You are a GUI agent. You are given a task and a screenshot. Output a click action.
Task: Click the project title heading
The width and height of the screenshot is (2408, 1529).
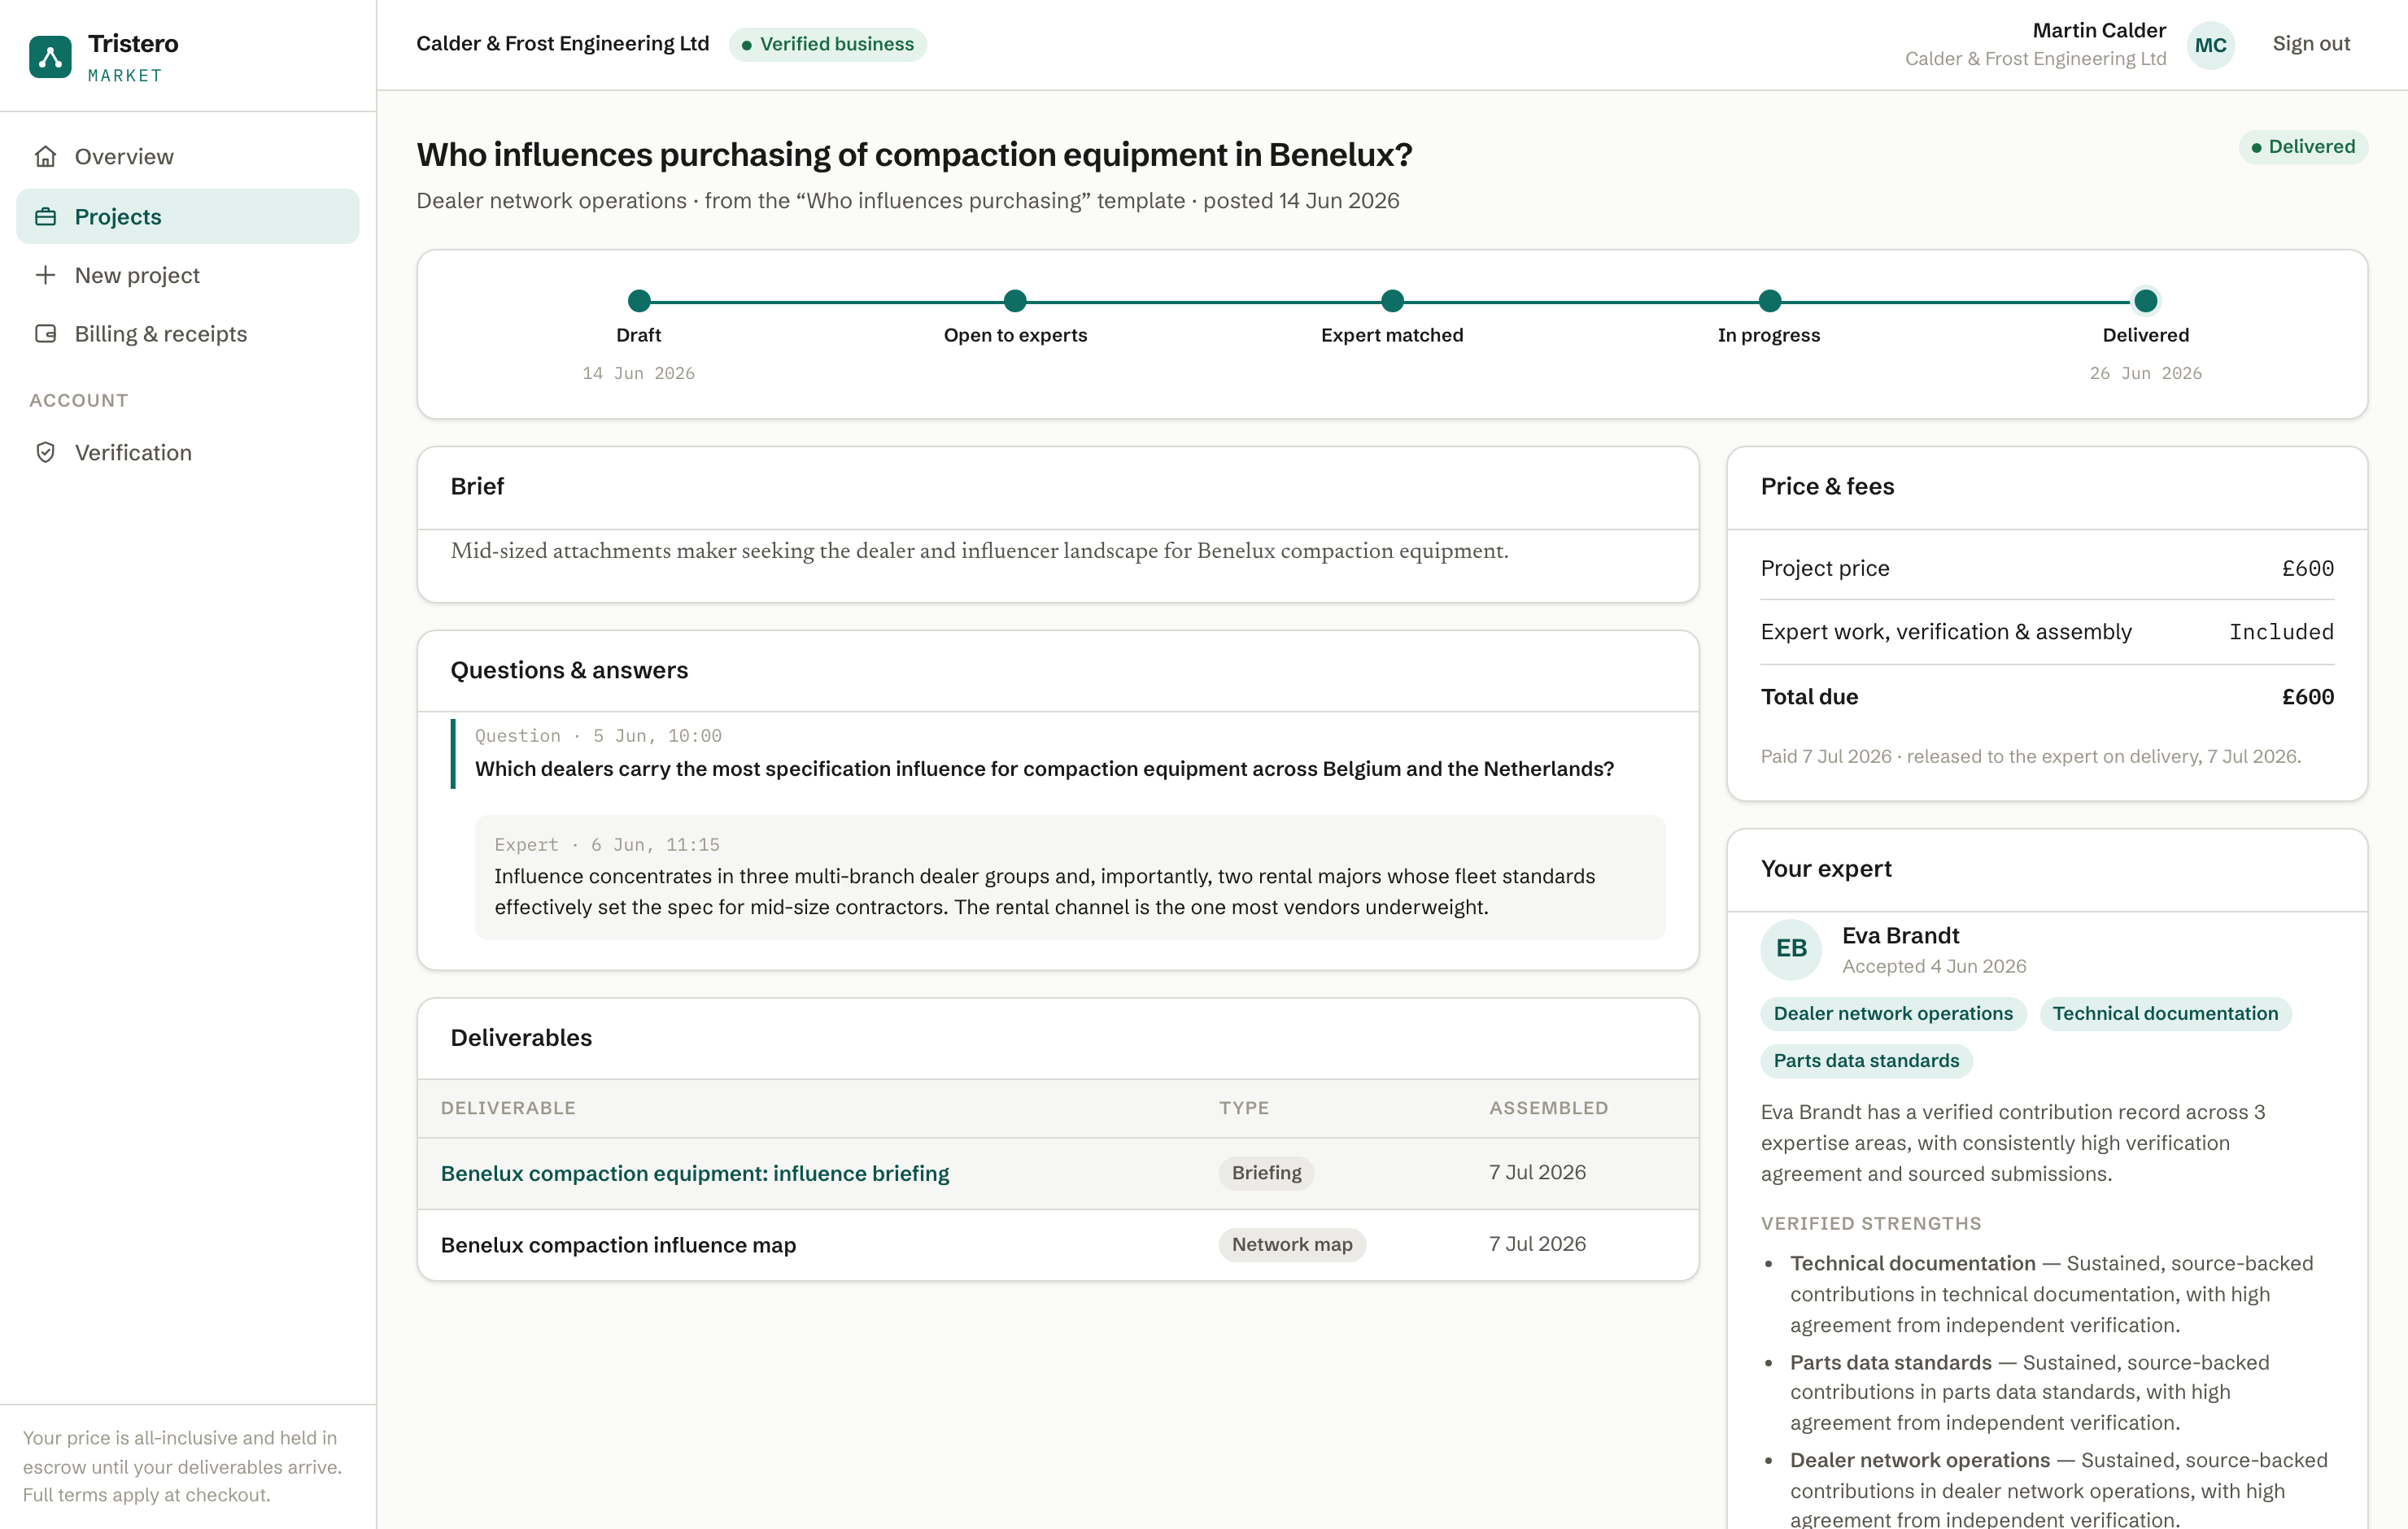click(x=914, y=155)
